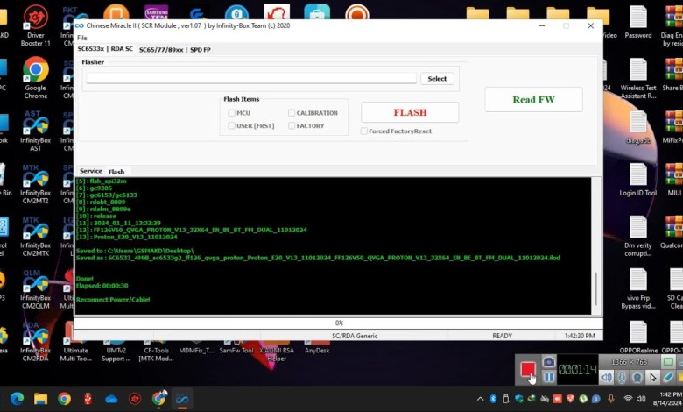The height and width of the screenshot is (412, 683).
Task: Take a screenshot with the recorder camera icon
Action: coord(549,362)
